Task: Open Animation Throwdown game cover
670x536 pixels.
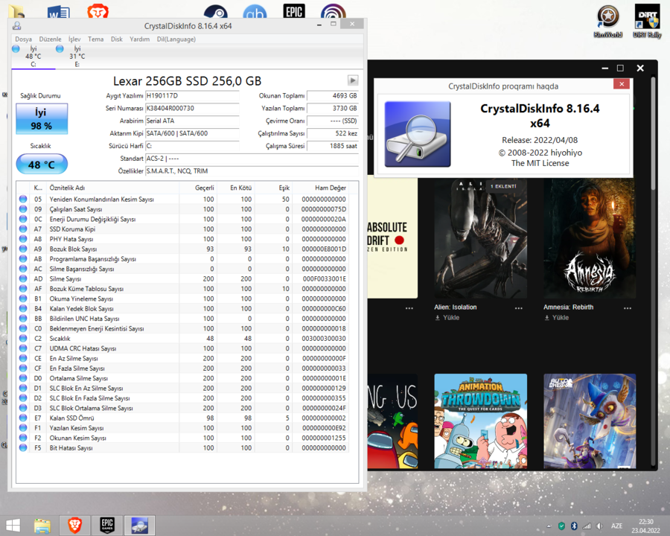Action: point(481,421)
